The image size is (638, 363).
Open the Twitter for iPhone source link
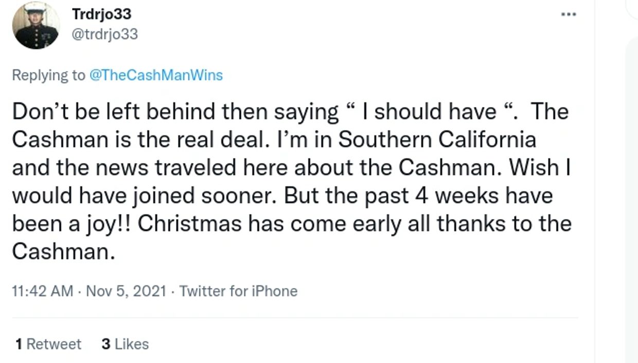[x=238, y=291]
